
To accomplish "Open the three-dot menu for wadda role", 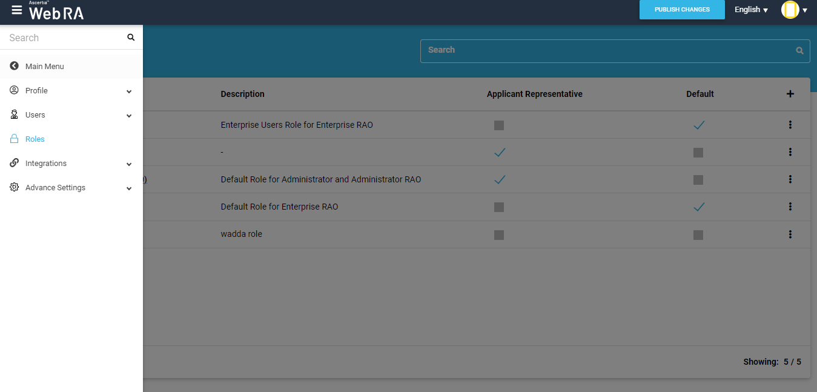I will [790, 234].
